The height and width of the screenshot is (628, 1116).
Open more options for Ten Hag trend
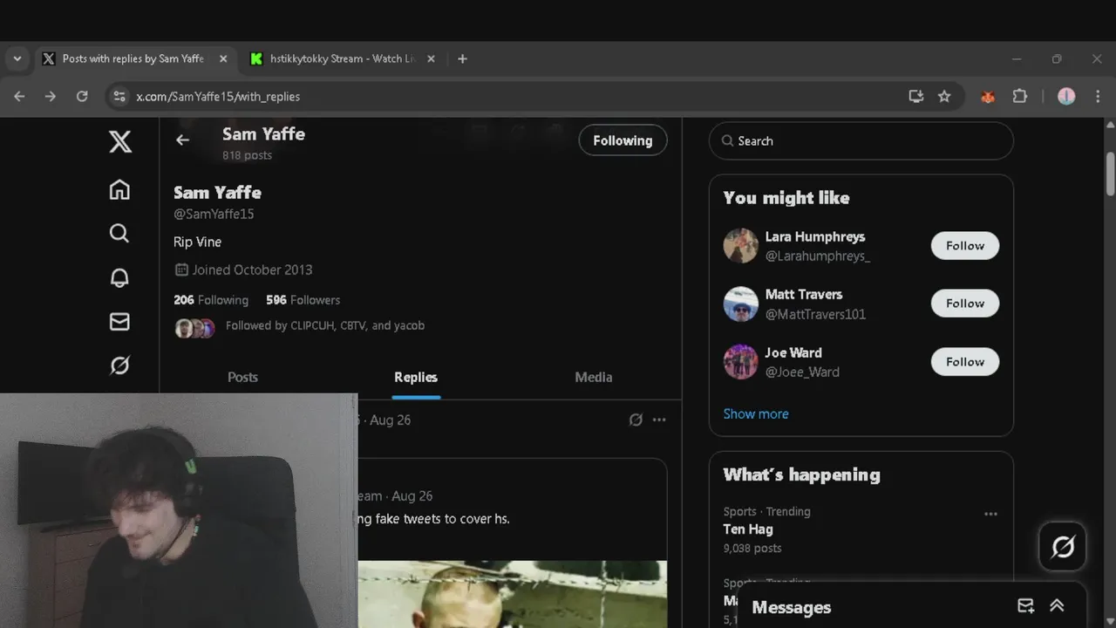point(990,514)
